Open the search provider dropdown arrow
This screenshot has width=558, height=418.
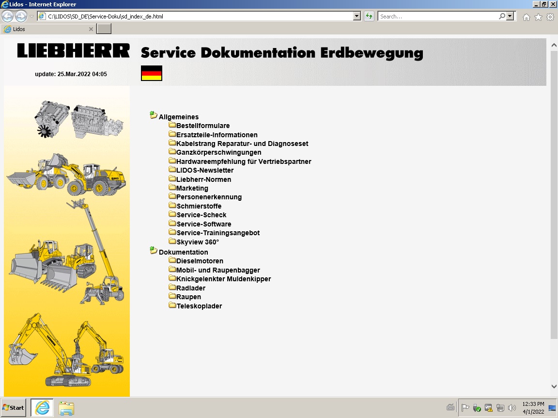pyautogui.click(x=510, y=16)
